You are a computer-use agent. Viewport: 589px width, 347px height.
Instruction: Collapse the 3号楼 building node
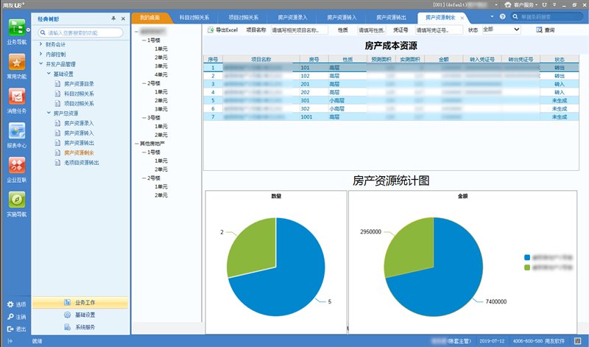[144, 118]
